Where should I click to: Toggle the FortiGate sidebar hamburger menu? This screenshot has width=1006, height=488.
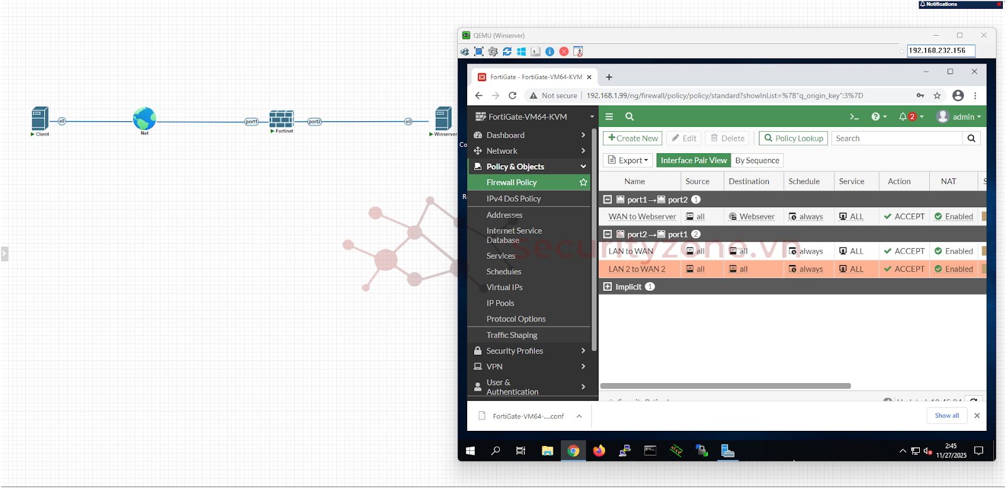click(609, 117)
